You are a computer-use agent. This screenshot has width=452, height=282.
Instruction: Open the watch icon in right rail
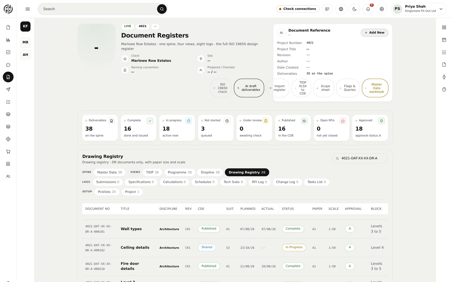pyautogui.click(x=444, y=77)
